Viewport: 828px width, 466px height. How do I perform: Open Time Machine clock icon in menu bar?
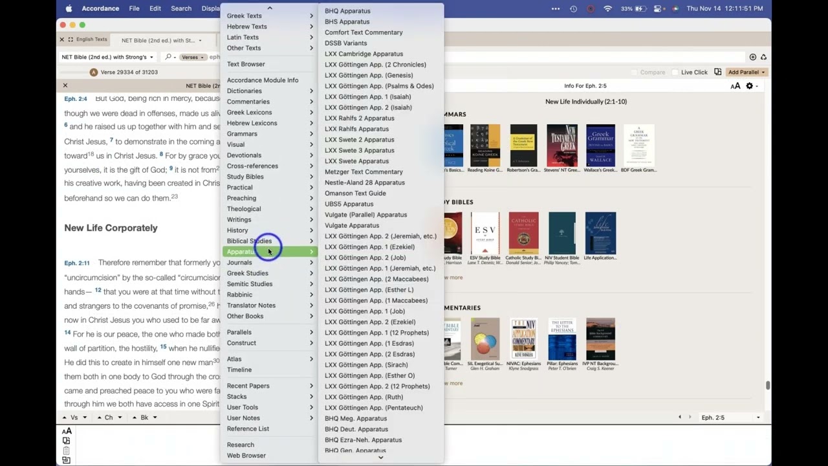(573, 8)
